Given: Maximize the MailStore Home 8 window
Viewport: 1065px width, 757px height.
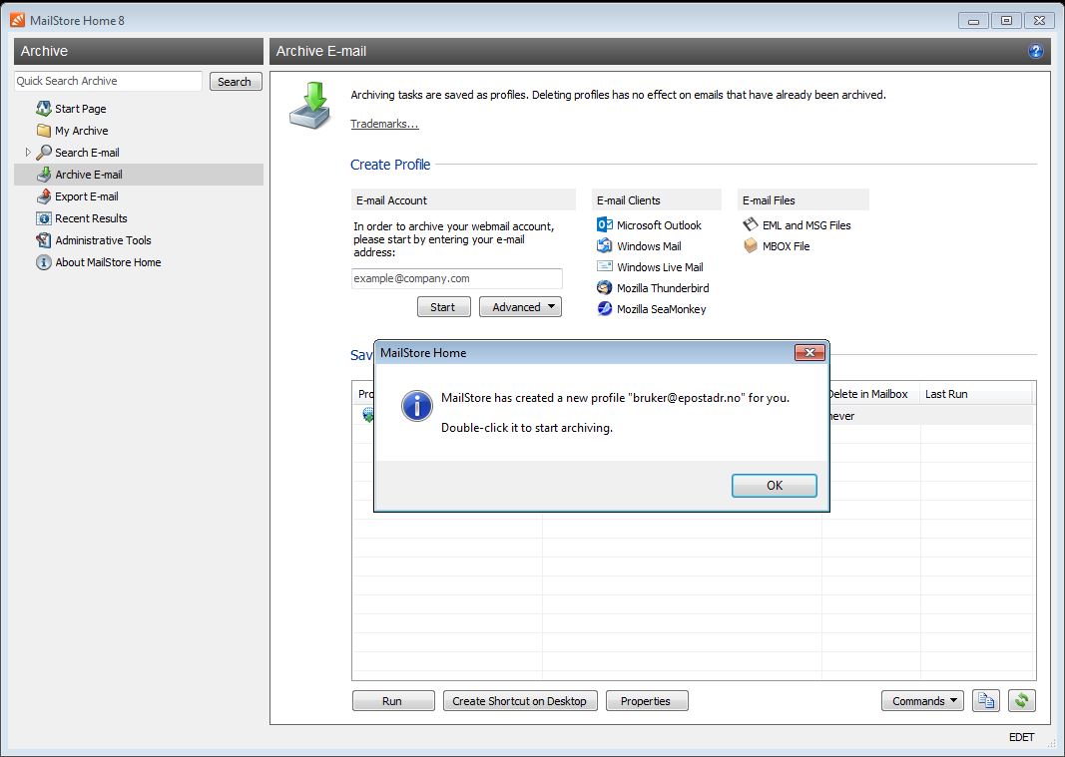Looking at the screenshot, I should point(1006,20).
